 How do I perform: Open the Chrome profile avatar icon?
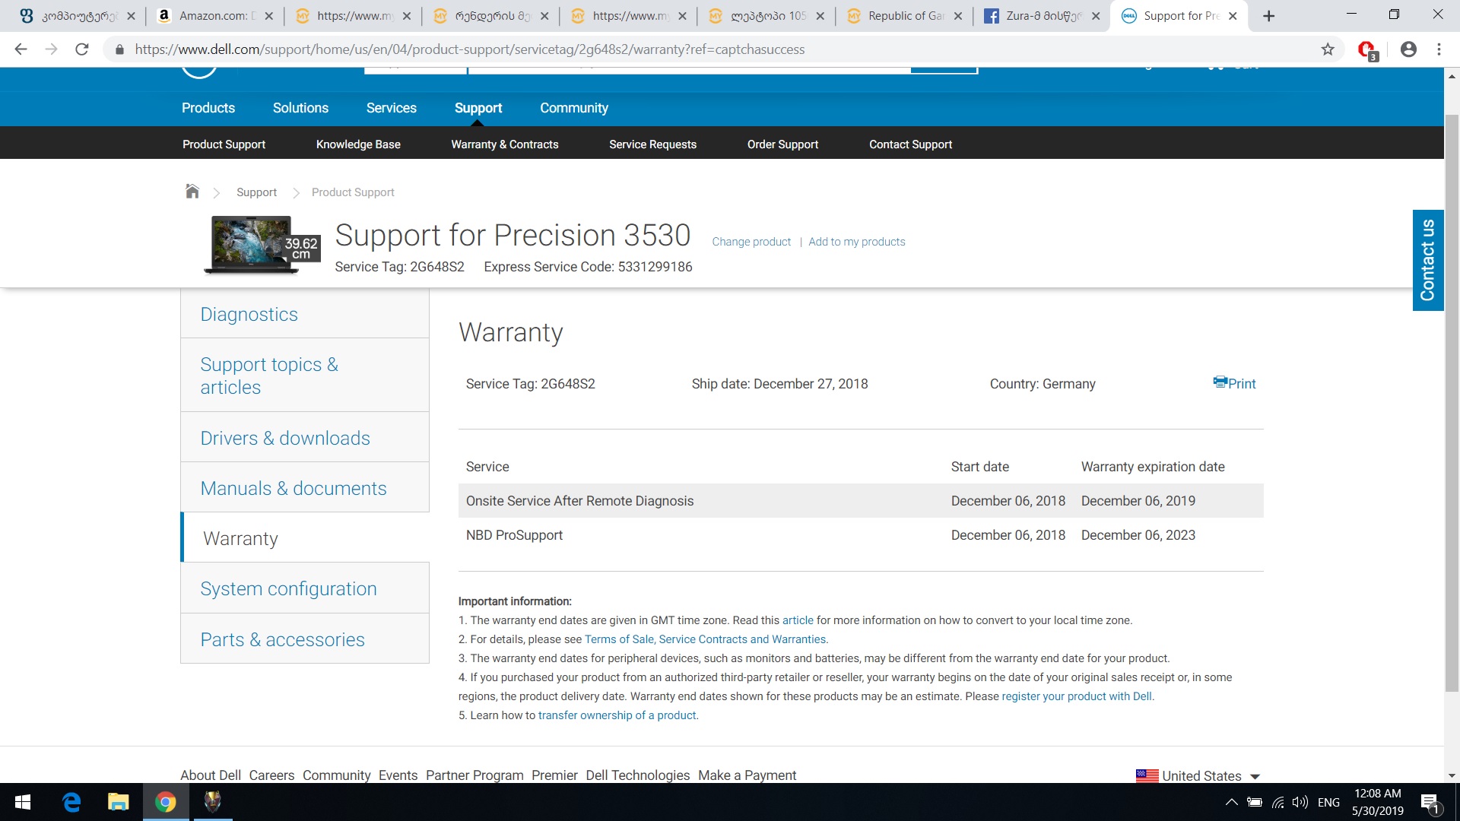click(x=1408, y=49)
